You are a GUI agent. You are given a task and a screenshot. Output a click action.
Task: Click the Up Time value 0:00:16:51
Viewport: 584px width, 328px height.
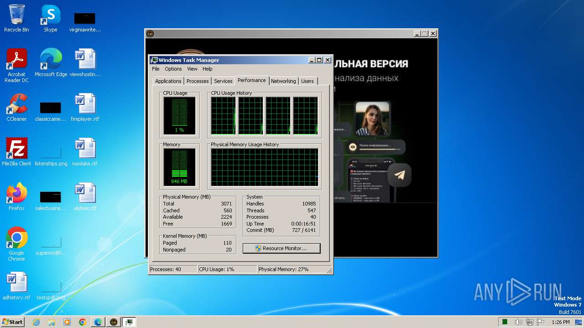click(x=303, y=224)
